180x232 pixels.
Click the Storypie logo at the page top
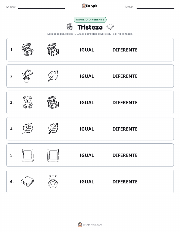[90, 6]
